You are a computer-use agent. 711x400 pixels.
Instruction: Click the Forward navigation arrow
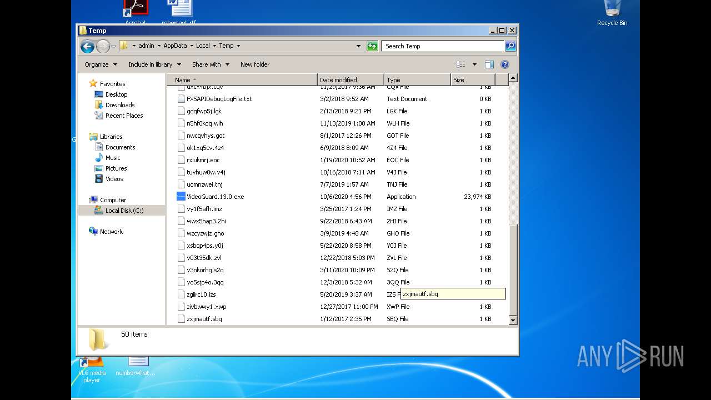[103, 46]
